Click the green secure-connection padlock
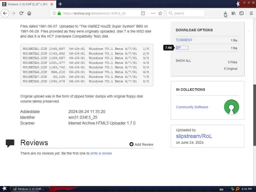This screenshot has height=192, width=256. [x=59, y=13]
